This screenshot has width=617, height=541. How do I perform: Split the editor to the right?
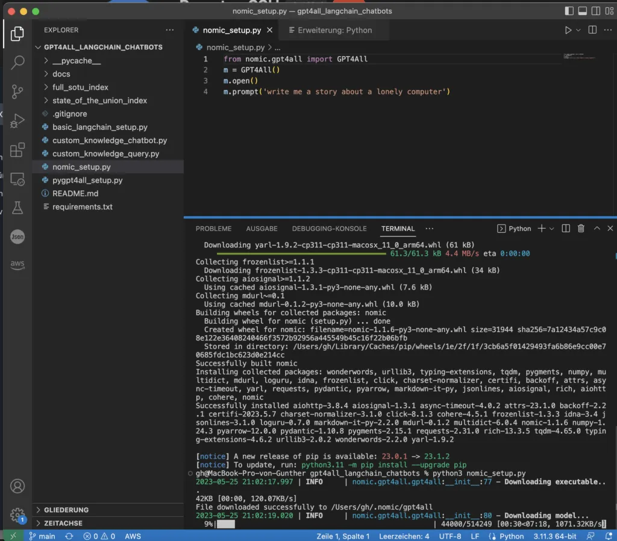(592, 30)
